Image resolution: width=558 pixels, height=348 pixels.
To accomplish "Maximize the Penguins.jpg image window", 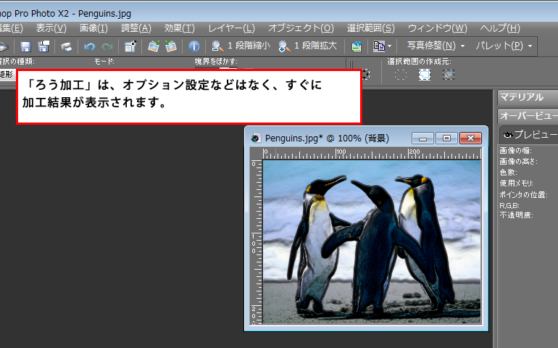I will point(446,138).
